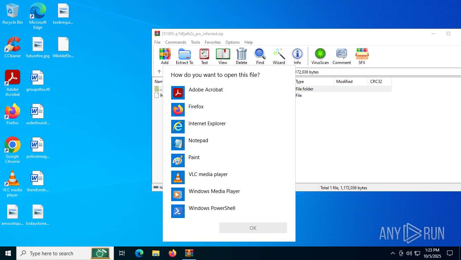Image resolution: width=461 pixels, height=260 pixels.
Task: Select the orderfound... document on the desktop
Action: pos(38,114)
